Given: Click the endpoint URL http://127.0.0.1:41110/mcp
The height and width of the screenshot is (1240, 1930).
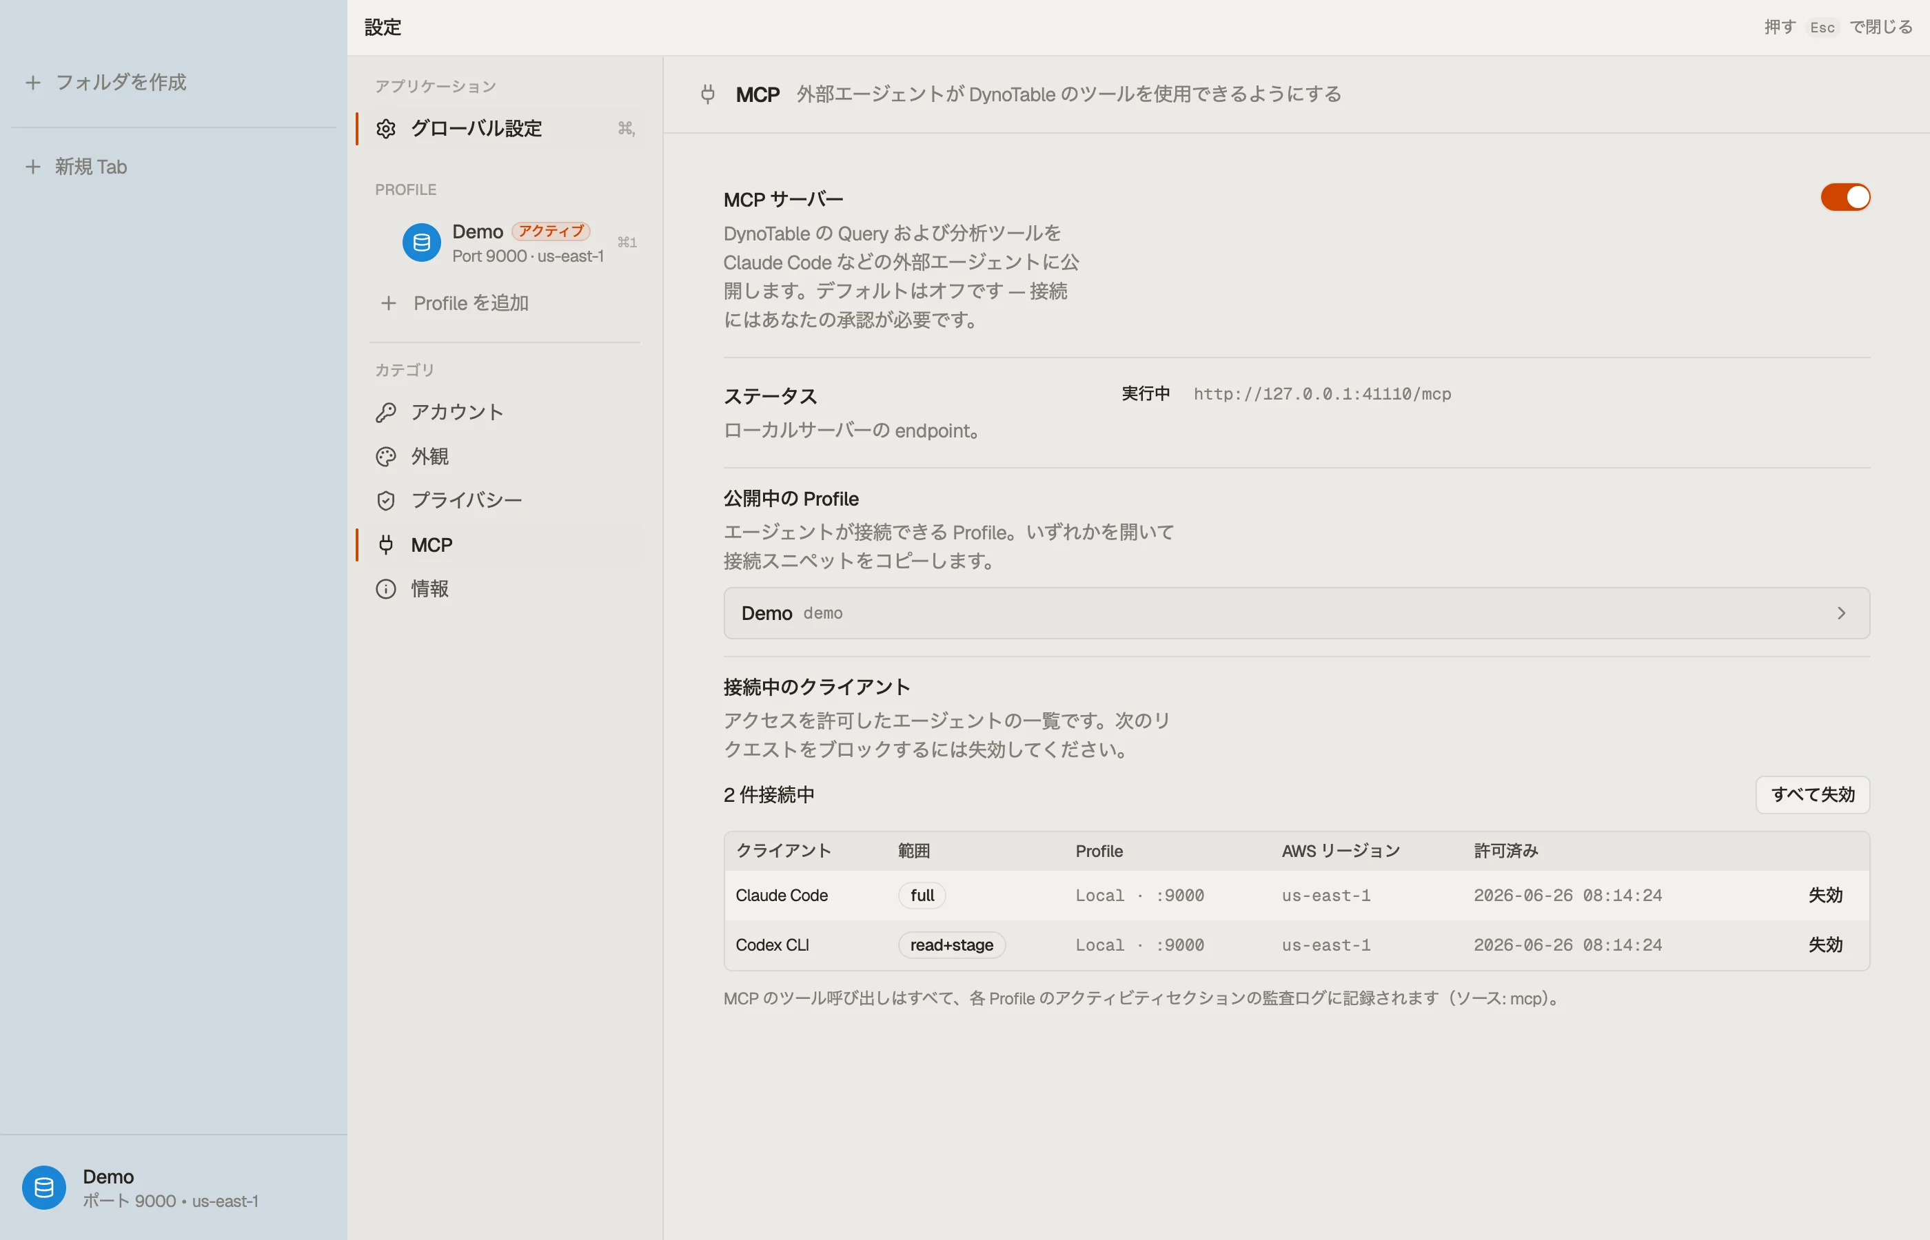Looking at the screenshot, I should pyautogui.click(x=1322, y=394).
